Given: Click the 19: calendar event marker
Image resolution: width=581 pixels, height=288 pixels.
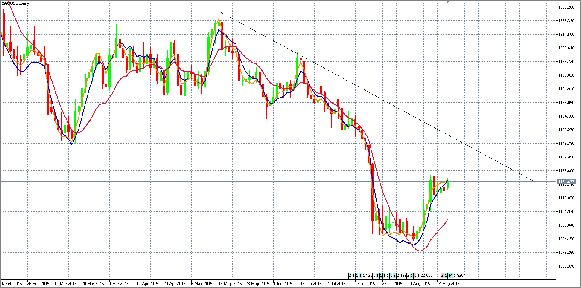Looking at the screenshot, I should 403,275.
